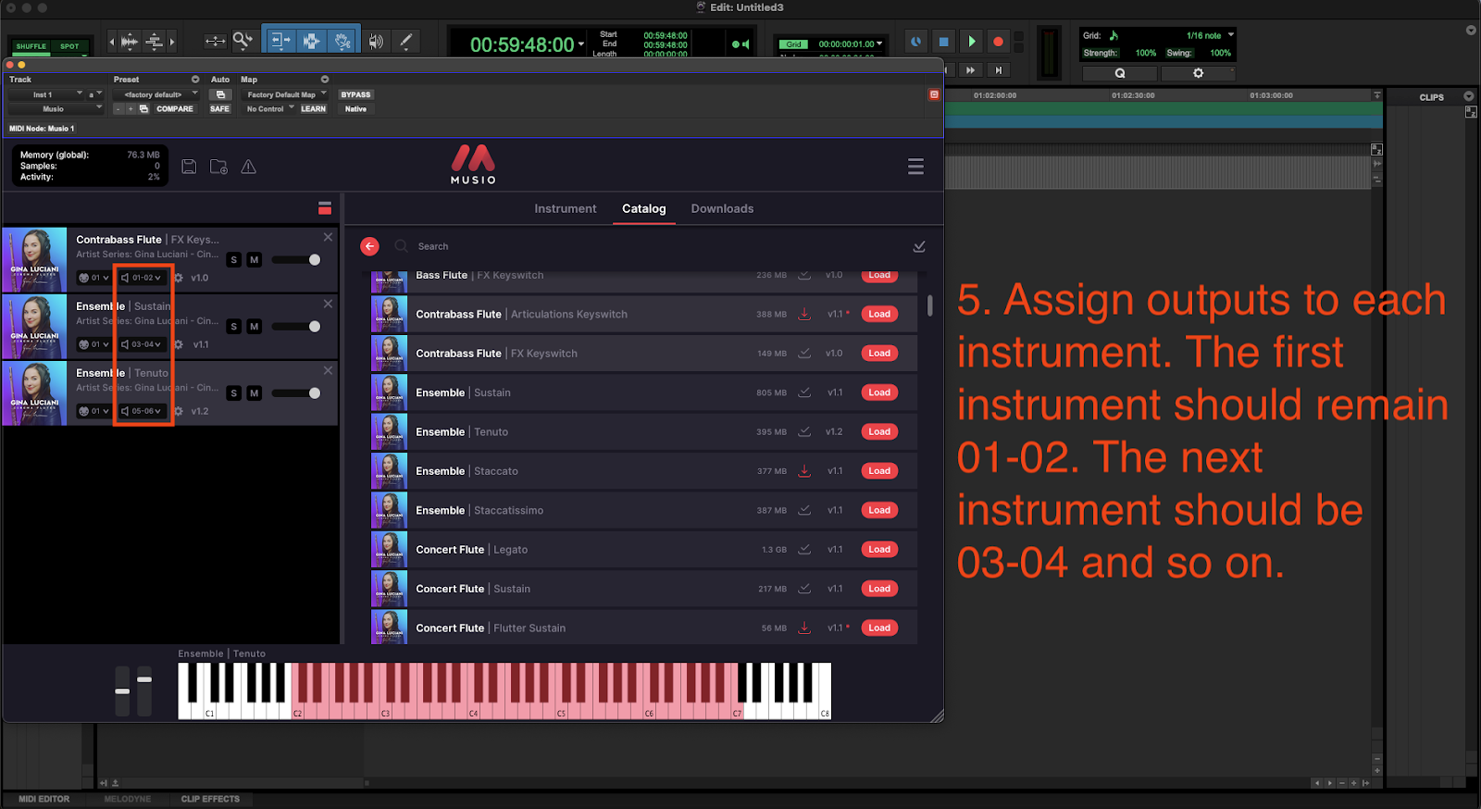Click the LEARN button
The image size is (1481, 809).
[x=313, y=109]
